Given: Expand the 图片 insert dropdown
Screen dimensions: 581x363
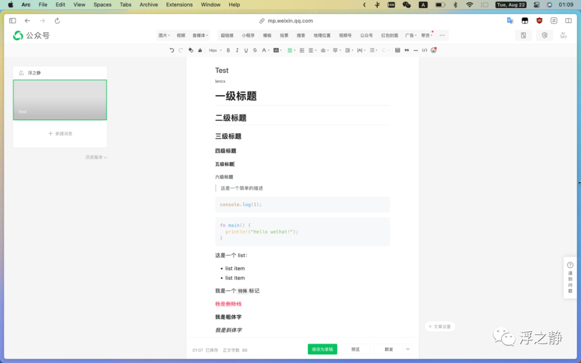Looking at the screenshot, I should tap(164, 35).
